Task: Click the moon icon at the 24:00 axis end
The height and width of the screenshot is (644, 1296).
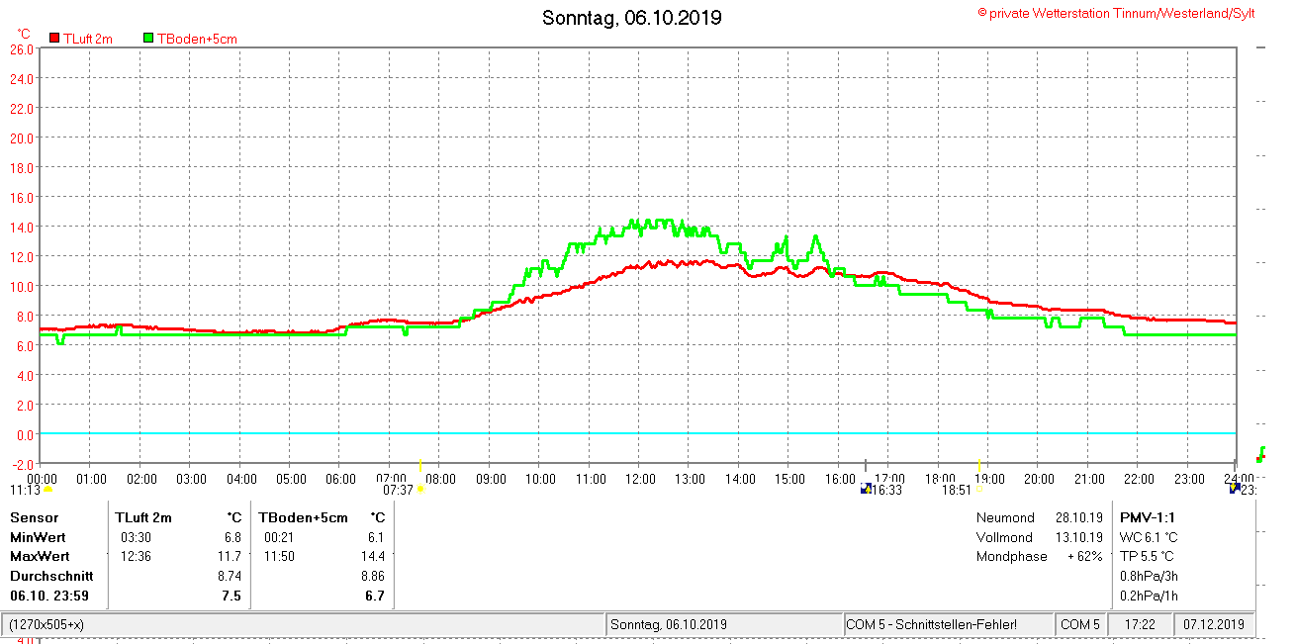Action: pyautogui.click(x=1234, y=489)
